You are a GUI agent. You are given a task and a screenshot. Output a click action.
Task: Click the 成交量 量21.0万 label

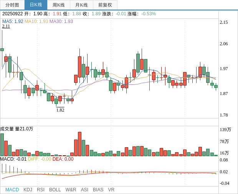[x=17, y=129]
